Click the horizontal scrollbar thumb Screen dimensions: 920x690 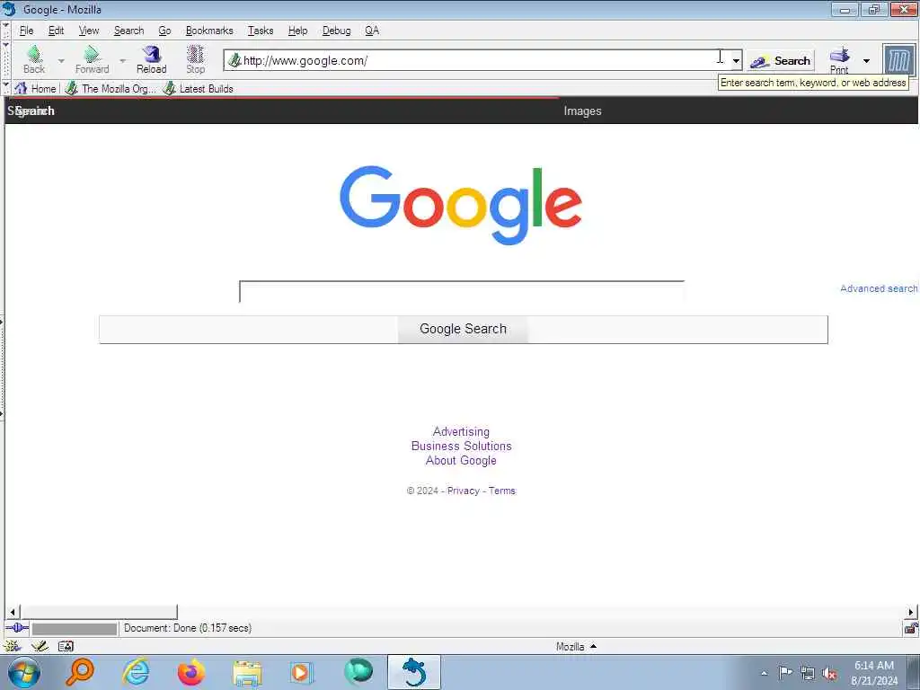99,612
